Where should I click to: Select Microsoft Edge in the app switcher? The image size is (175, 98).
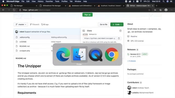coord(63,54)
